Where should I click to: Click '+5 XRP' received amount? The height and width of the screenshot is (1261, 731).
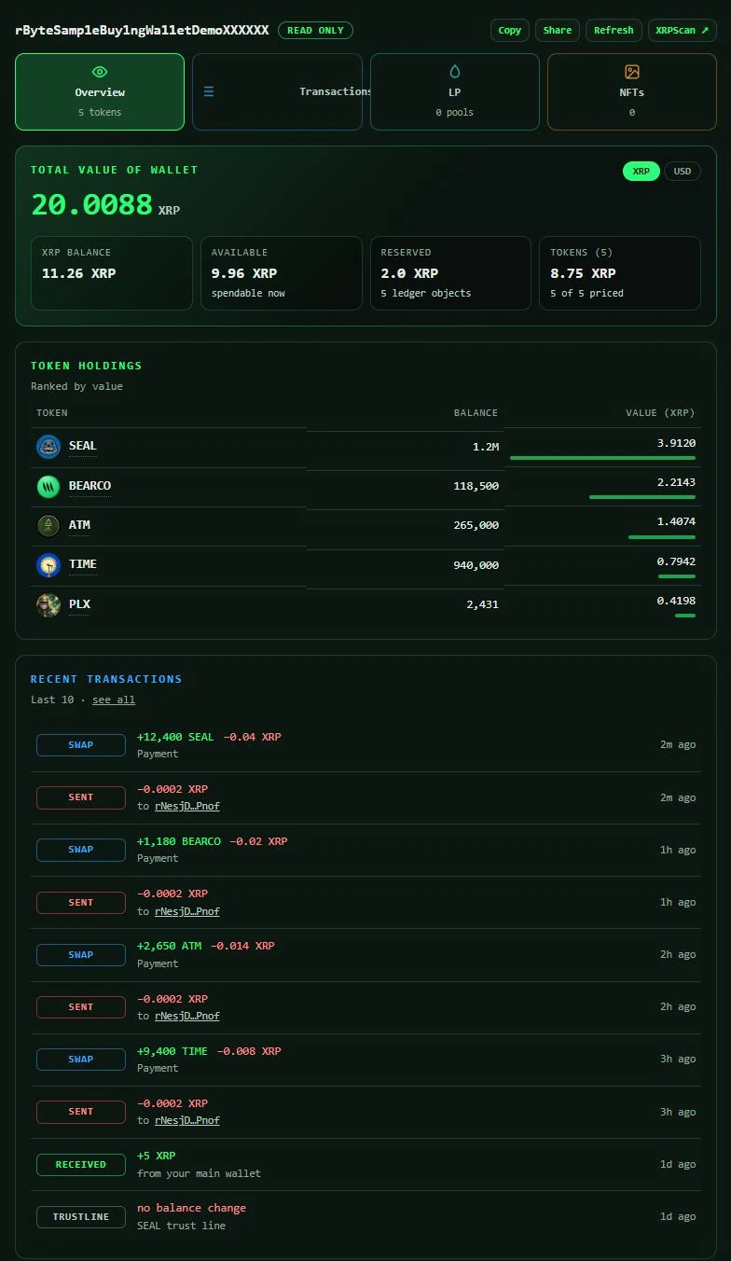(x=157, y=1156)
